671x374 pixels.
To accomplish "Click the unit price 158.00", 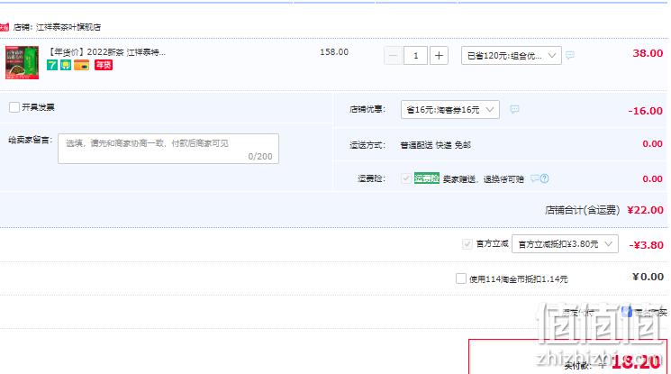I will (x=334, y=52).
